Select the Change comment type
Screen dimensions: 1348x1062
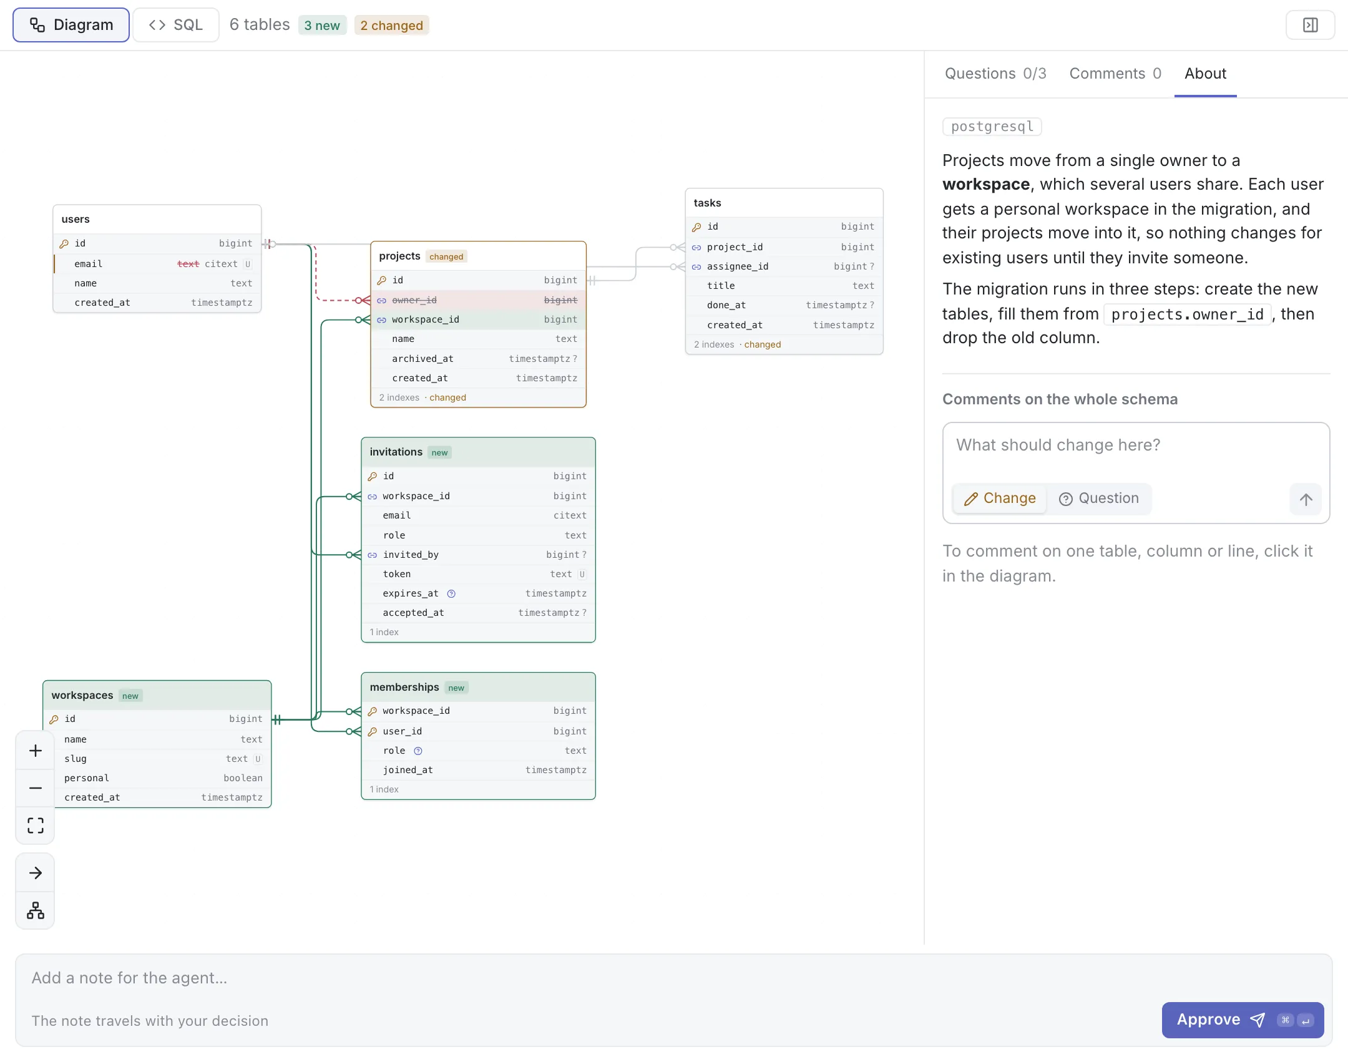pos(1000,499)
